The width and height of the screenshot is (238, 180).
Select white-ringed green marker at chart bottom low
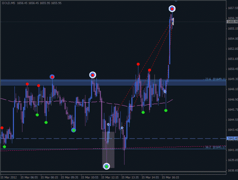pyautogui.click(x=106, y=166)
